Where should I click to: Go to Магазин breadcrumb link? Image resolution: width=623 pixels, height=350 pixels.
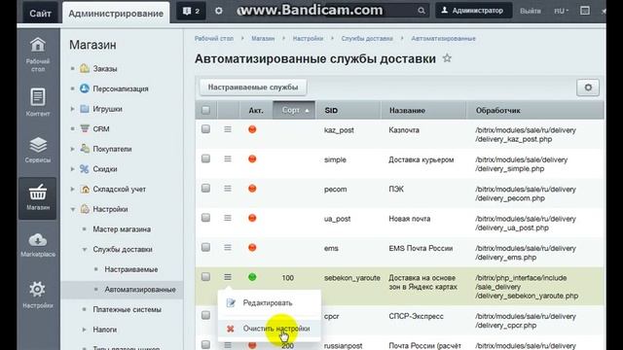tap(263, 39)
